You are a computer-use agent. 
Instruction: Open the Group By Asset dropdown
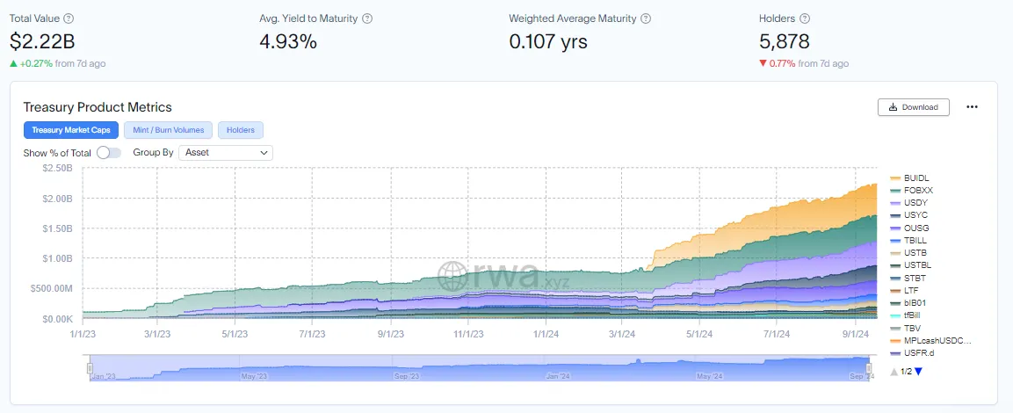tap(226, 153)
